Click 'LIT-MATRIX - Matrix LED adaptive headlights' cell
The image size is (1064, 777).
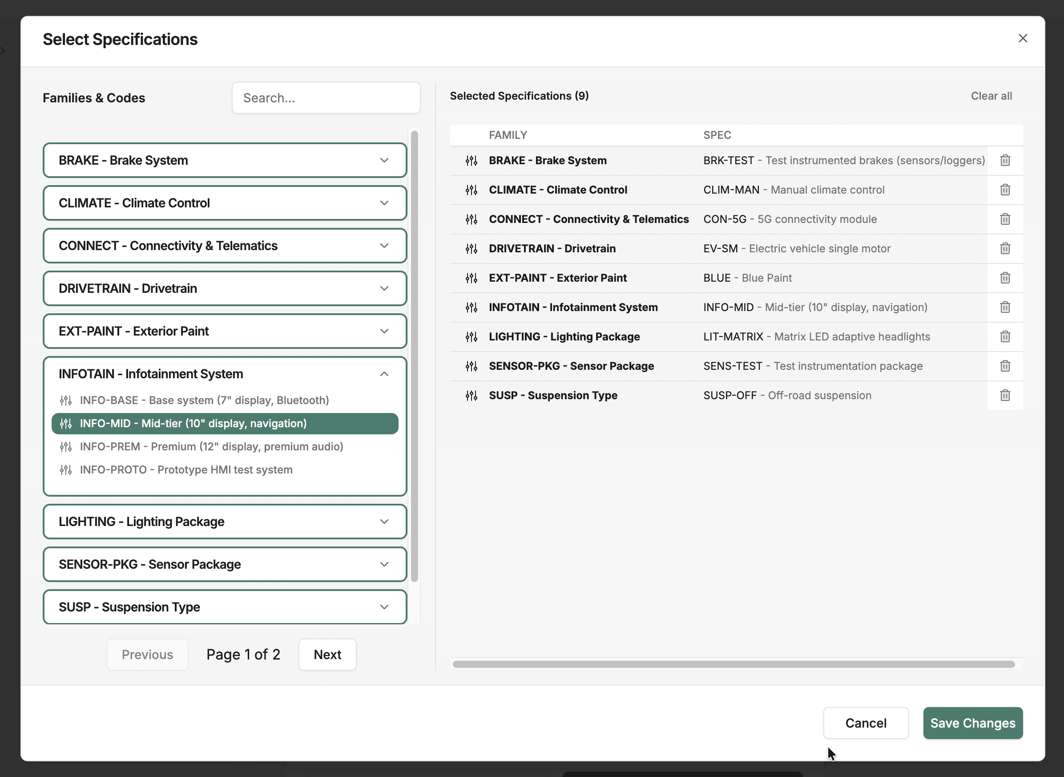817,337
